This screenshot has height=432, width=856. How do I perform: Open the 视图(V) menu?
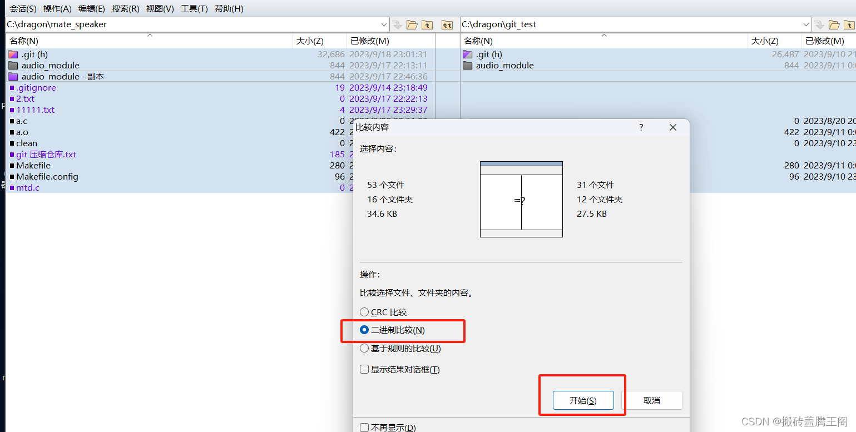160,8
